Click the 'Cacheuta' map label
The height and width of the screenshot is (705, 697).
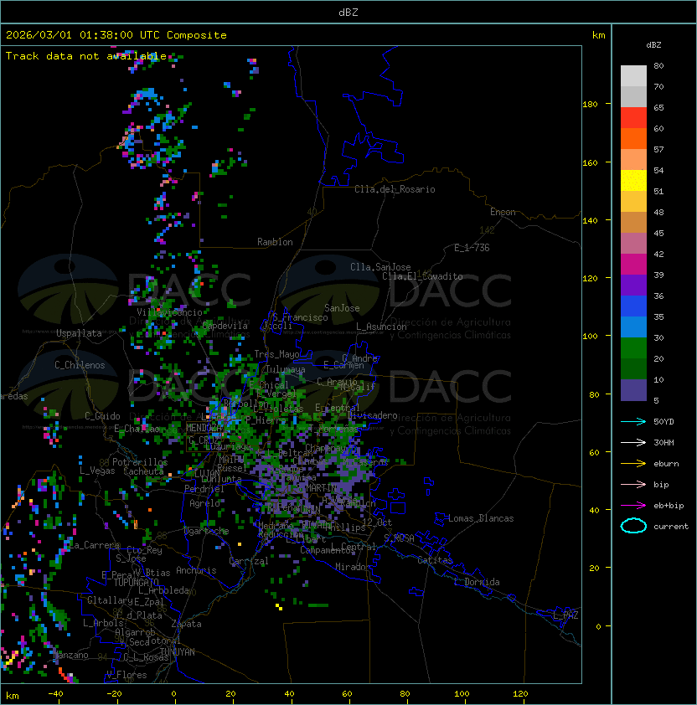pos(143,471)
